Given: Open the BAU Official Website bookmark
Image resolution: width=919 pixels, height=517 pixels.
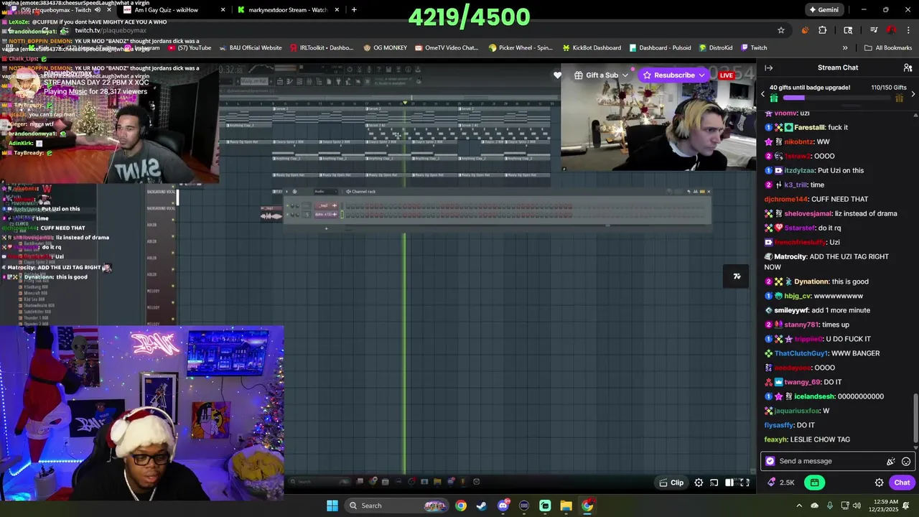Looking at the screenshot, I should click(251, 48).
